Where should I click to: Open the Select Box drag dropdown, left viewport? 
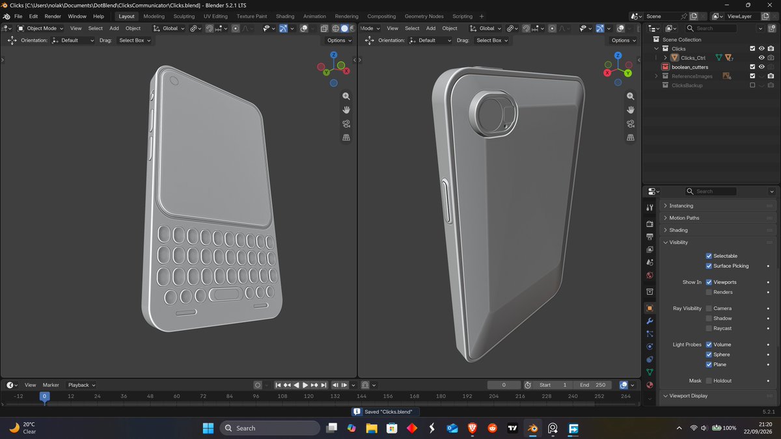[x=135, y=40]
